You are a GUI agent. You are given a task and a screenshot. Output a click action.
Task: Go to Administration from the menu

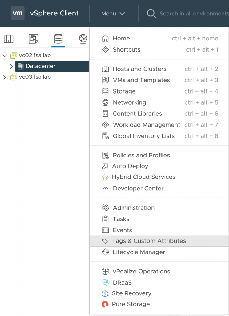[x=134, y=208]
